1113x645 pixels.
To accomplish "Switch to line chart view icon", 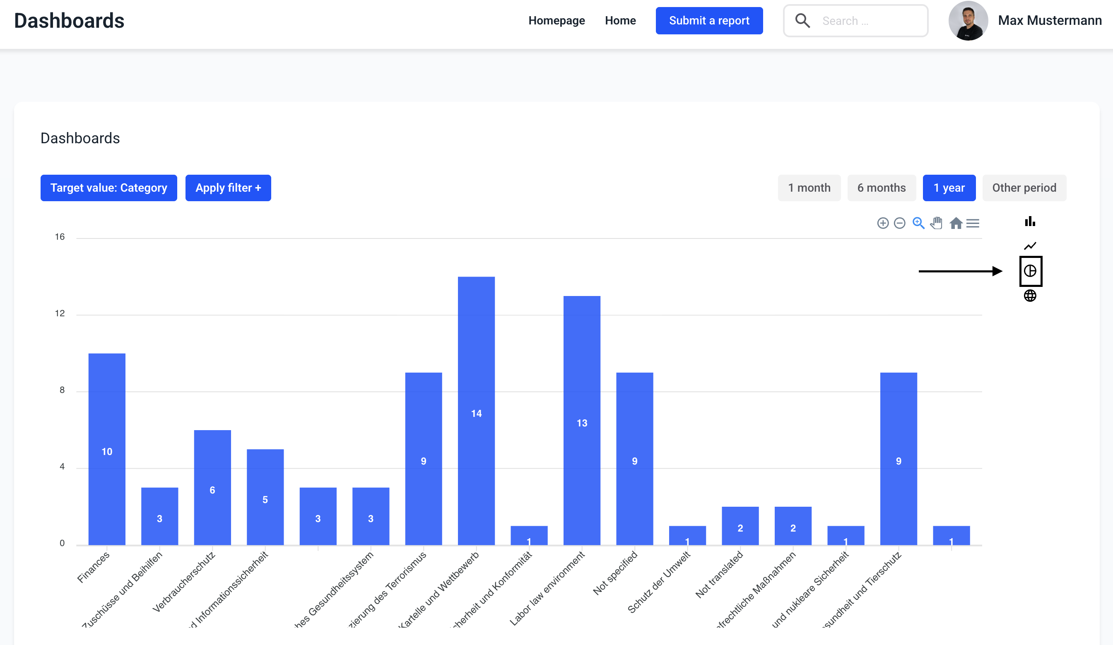I will click(1029, 246).
